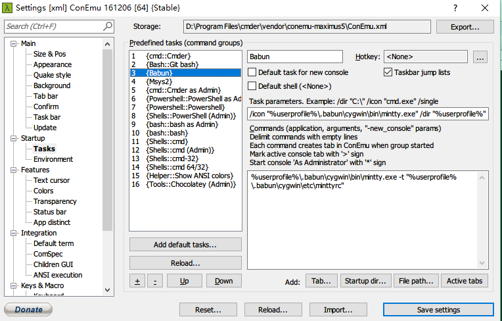Click Save settings button
502x321 pixels.
coord(439,310)
